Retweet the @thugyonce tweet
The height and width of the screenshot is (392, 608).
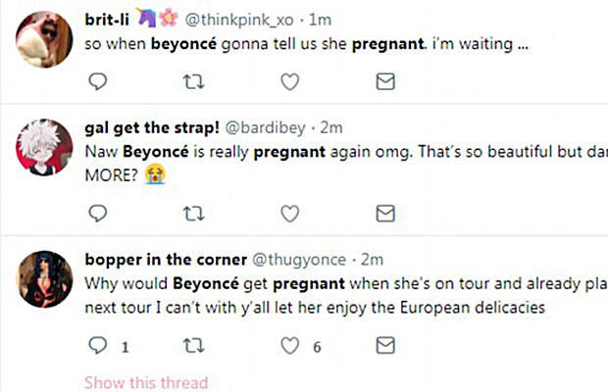pyautogui.click(x=193, y=345)
